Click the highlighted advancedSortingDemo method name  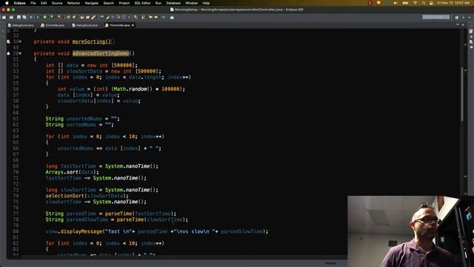pos(101,53)
